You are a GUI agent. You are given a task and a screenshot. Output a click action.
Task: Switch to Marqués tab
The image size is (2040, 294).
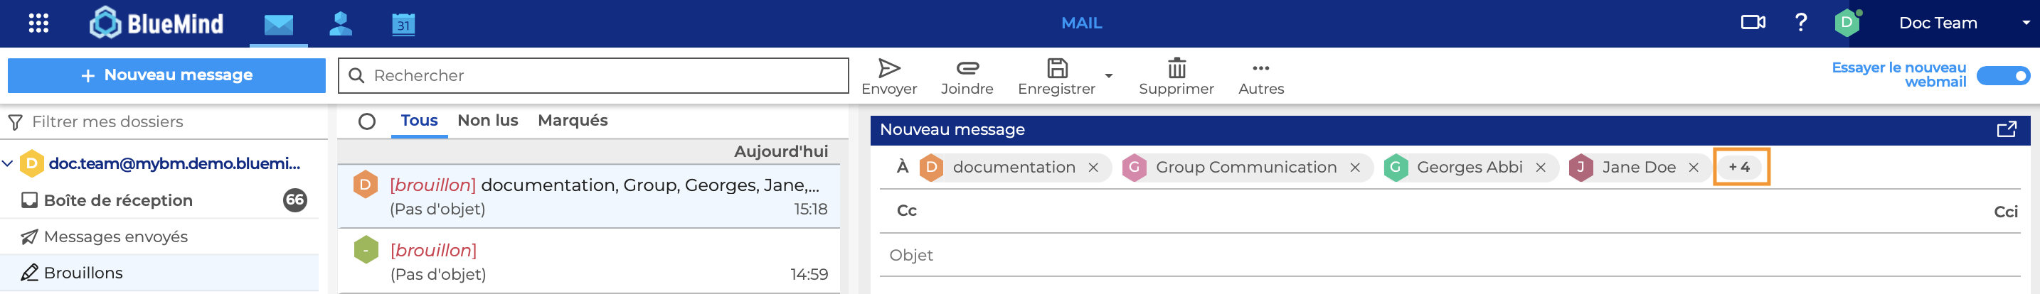pos(573,120)
